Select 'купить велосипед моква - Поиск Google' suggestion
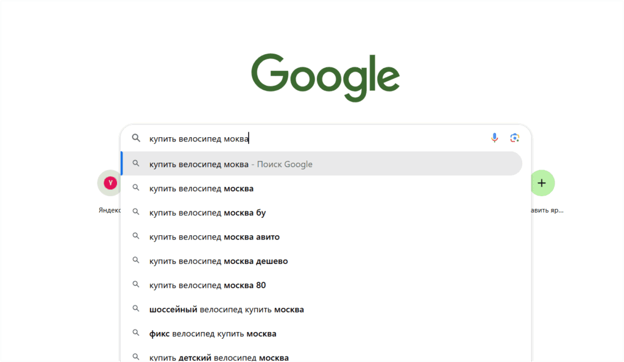 (x=322, y=163)
